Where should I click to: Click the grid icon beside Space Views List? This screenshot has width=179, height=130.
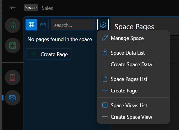coord(105,105)
